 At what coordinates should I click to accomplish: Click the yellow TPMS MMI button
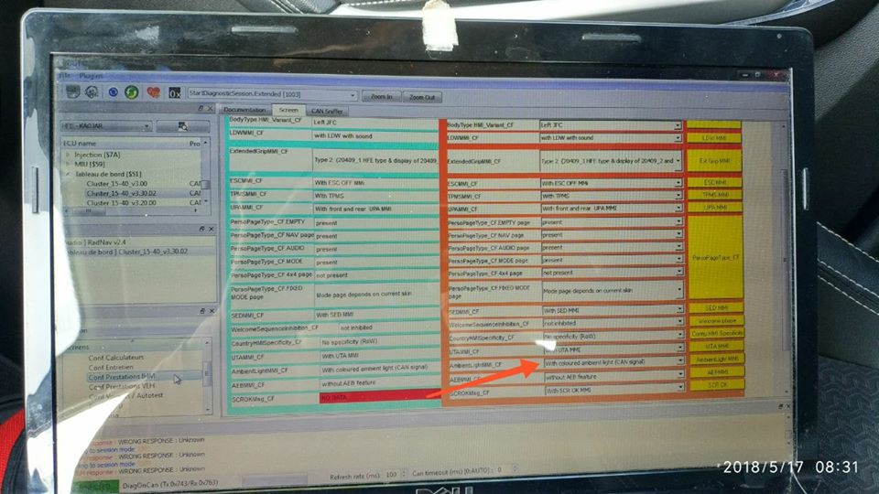point(715,195)
